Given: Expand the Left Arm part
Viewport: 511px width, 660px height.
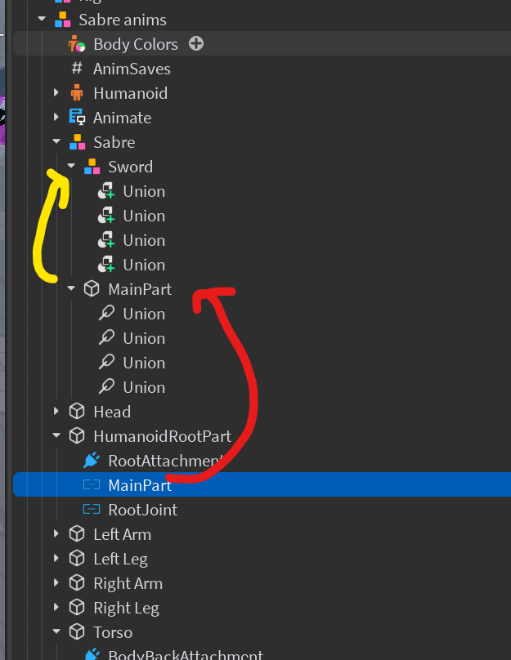Looking at the screenshot, I should coord(56,533).
